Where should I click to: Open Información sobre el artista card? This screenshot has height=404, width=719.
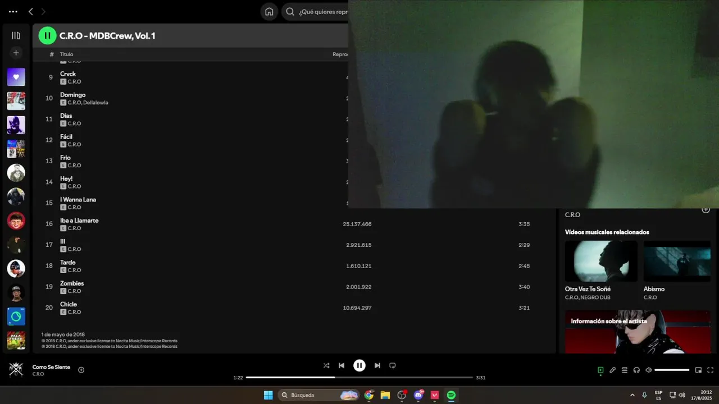(x=638, y=332)
